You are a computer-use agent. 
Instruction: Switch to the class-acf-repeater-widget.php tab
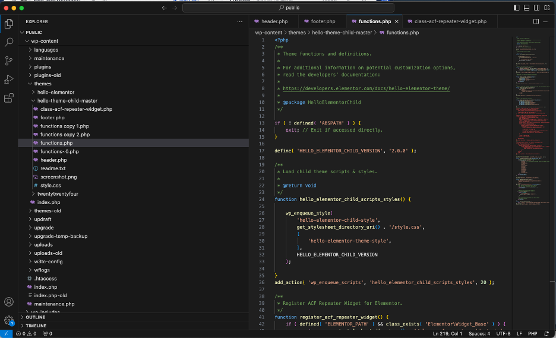450,21
